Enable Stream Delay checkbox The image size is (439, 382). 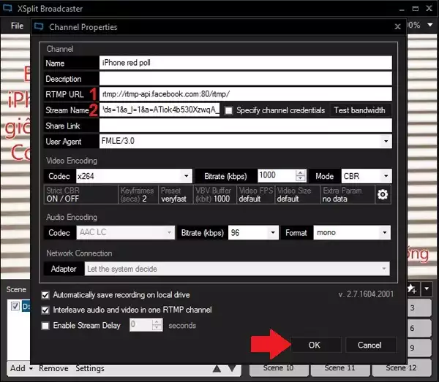[45, 326]
